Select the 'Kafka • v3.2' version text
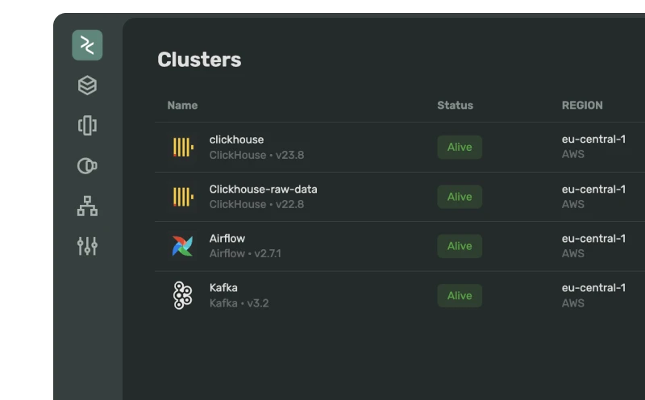Screen dimensions: 645x400 pyautogui.click(x=239, y=303)
